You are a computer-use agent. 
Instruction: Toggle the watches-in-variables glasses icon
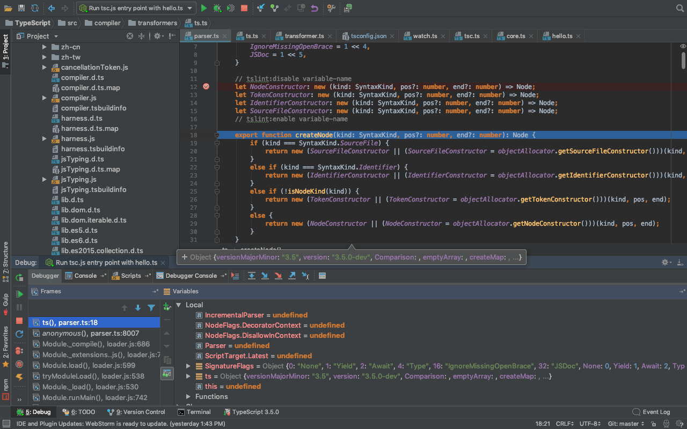167,373
